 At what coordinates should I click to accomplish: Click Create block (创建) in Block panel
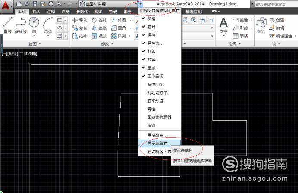tap(277, 20)
